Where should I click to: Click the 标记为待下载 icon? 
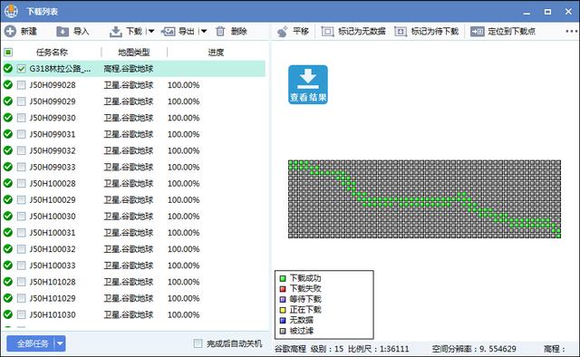coord(401,32)
